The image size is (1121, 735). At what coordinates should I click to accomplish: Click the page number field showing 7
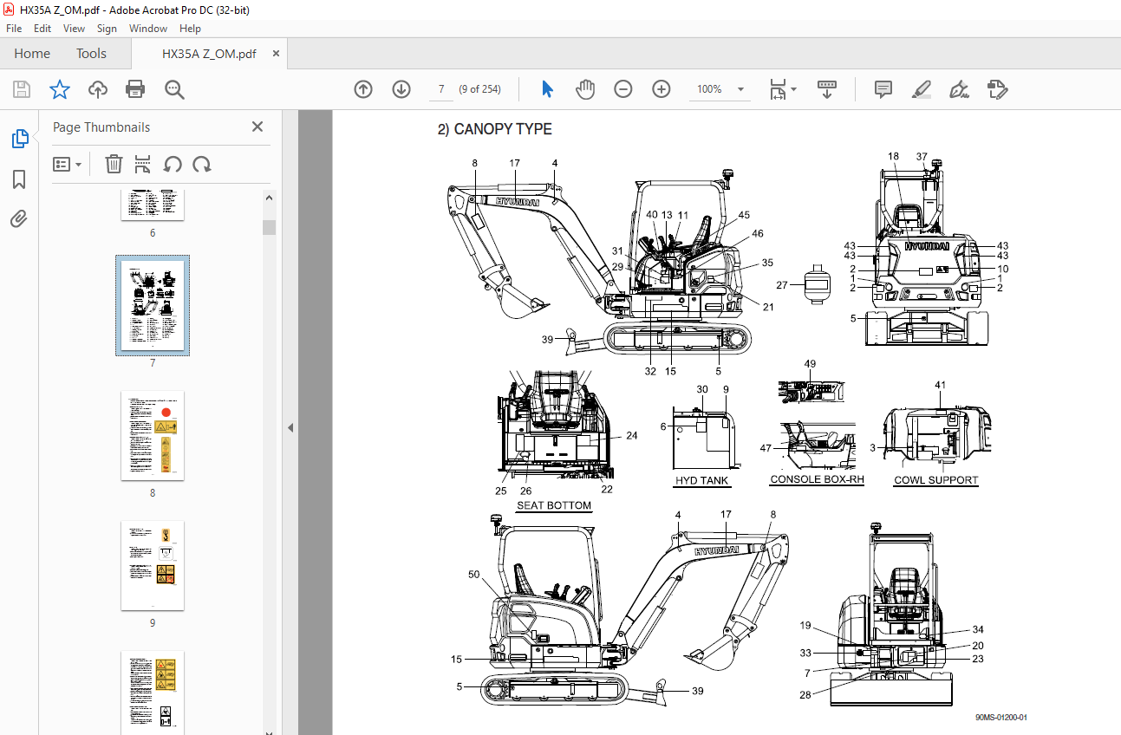[441, 89]
